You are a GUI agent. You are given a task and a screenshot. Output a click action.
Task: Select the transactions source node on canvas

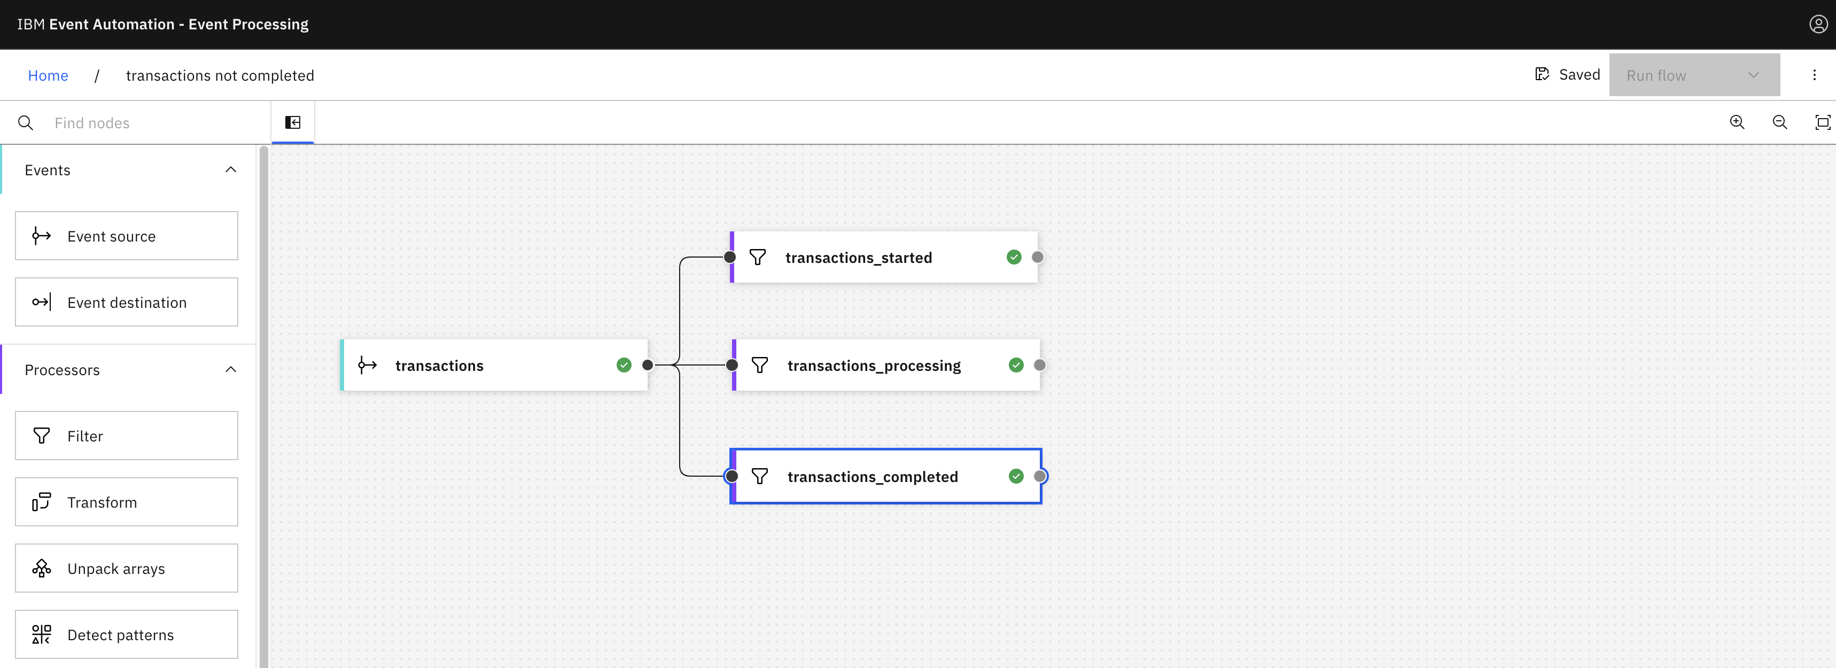tap(494, 365)
